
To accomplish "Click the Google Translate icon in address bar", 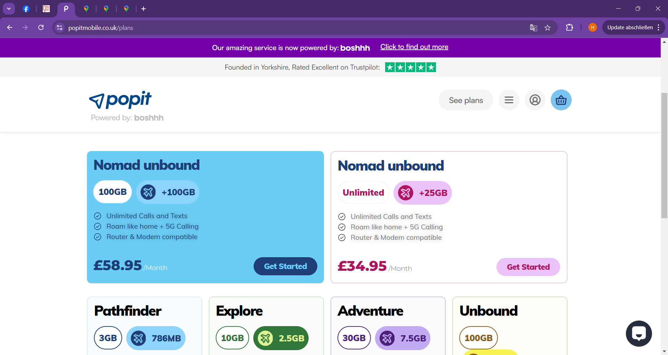I will [x=533, y=28].
